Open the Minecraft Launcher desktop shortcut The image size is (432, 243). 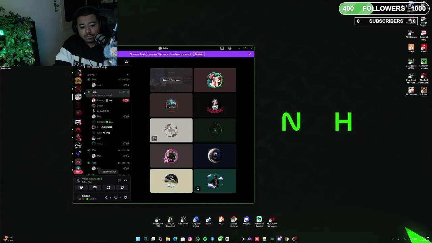(424, 64)
